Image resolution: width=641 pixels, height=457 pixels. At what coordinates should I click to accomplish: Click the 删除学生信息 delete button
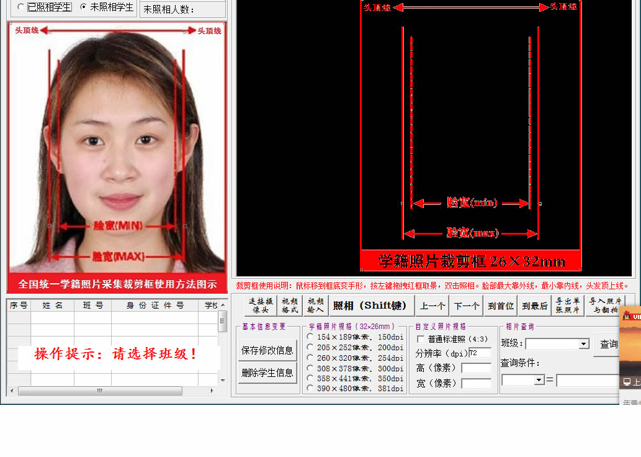(267, 373)
